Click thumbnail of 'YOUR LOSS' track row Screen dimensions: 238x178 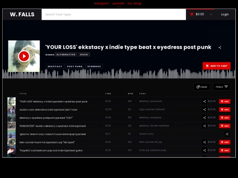pyautogui.click(x=11, y=102)
